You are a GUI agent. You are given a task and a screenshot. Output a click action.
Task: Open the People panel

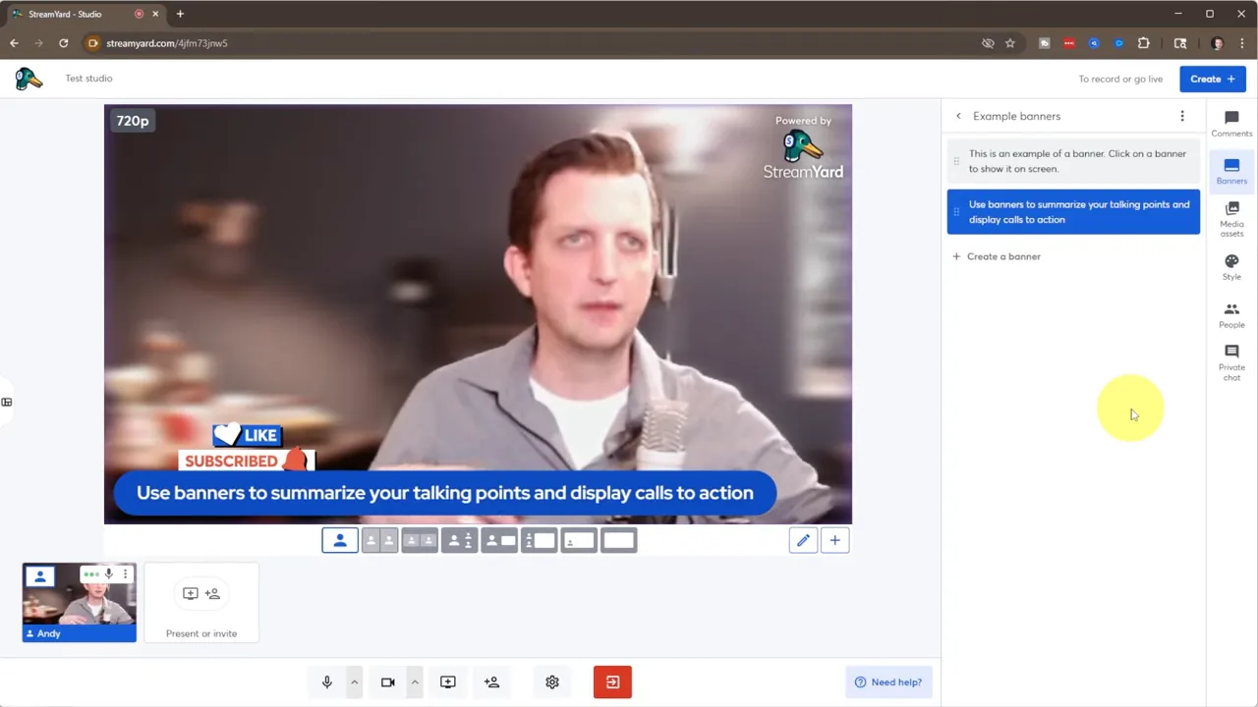point(1231,316)
